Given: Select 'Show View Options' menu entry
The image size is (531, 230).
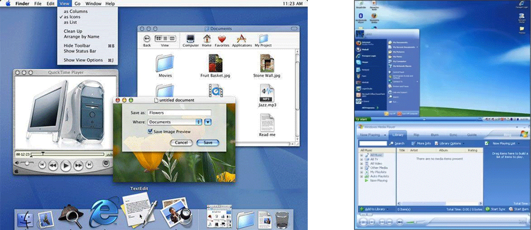Looking at the screenshot, I should 83,60.
